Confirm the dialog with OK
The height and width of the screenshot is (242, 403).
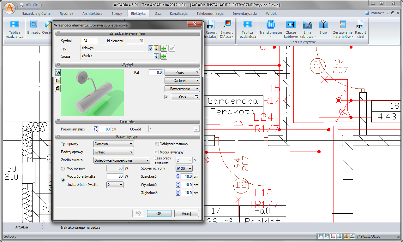point(159,214)
